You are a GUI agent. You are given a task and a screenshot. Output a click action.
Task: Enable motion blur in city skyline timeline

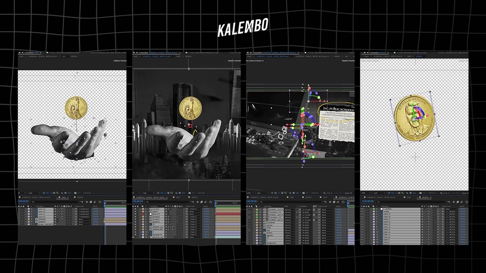click(x=206, y=202)
